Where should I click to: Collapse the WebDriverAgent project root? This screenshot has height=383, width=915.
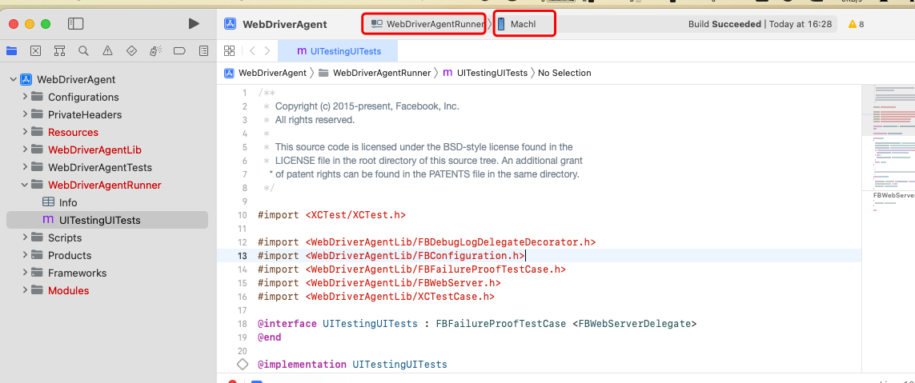coord(13,79)
